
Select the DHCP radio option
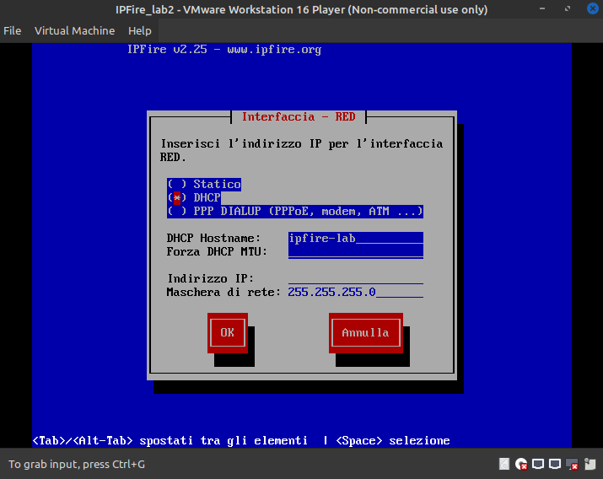pos(194,197)
